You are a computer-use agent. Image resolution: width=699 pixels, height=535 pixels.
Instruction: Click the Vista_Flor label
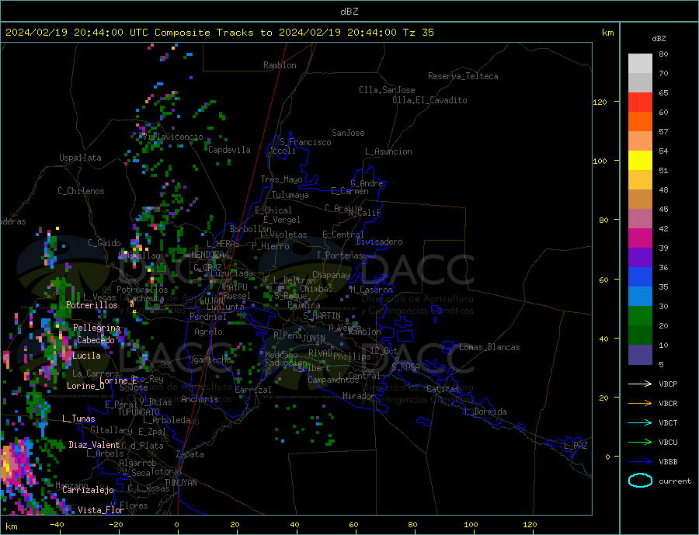[x=101, y=510]
